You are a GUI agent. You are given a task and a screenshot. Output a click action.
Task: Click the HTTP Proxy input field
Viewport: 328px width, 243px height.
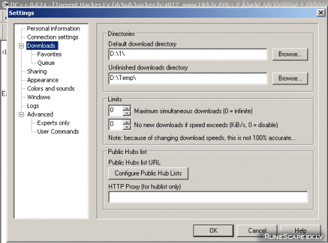[208, 197]
